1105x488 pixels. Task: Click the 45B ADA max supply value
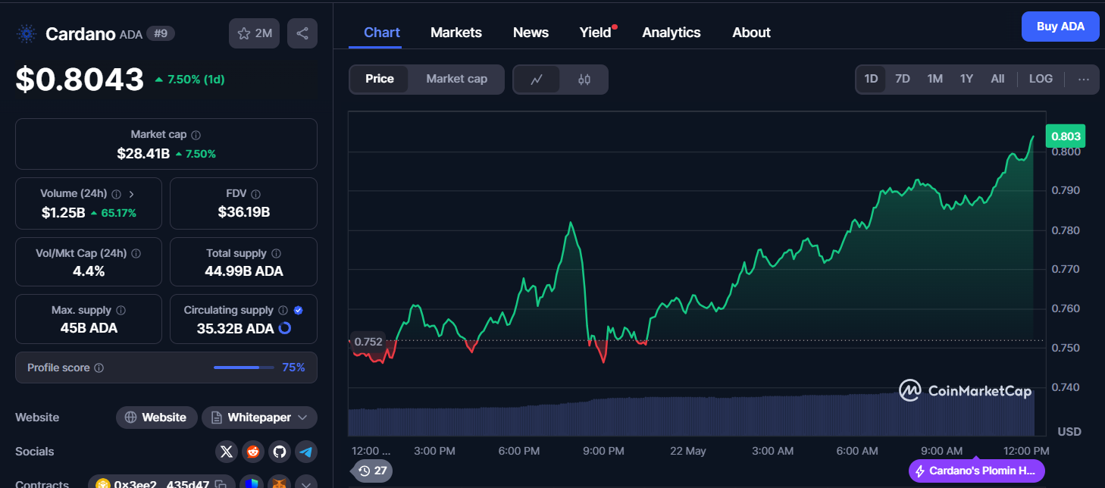pyautogui.click(x=89, y=328)
